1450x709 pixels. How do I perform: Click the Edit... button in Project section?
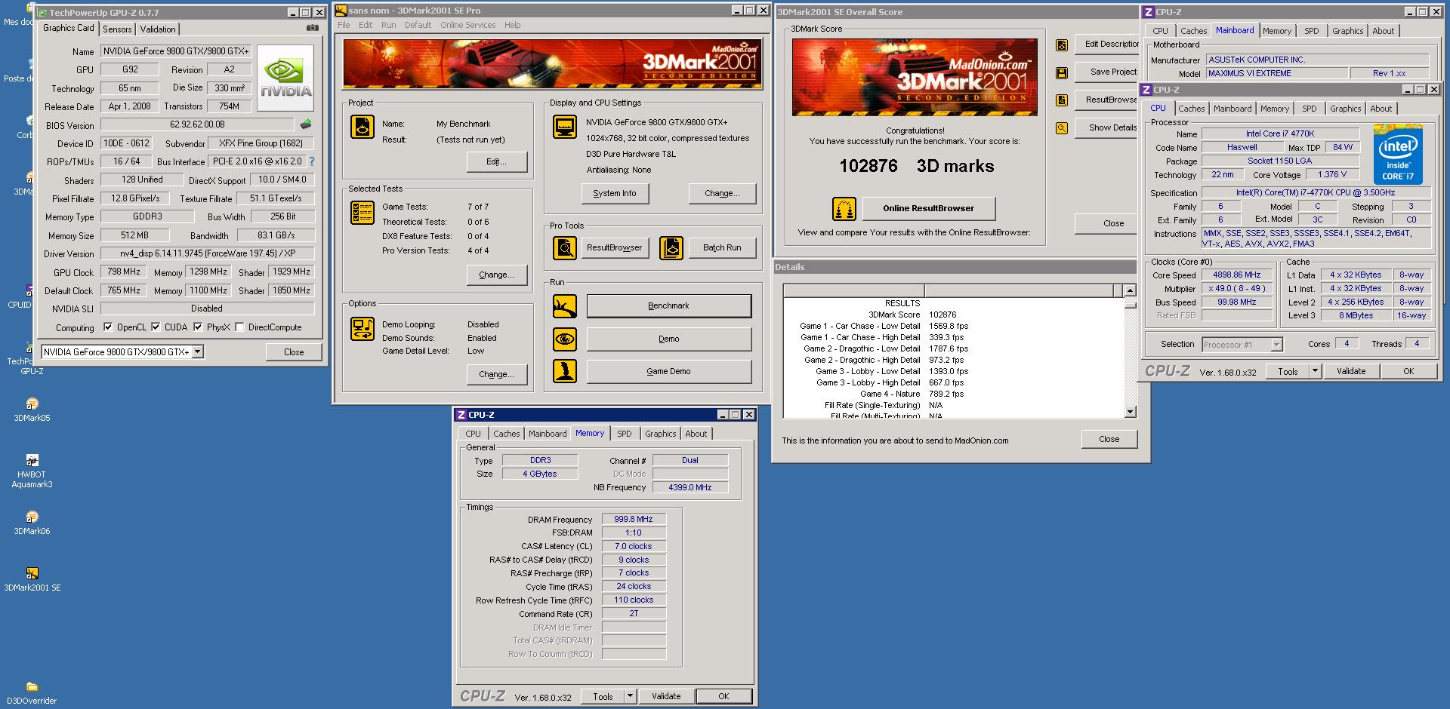(496, 161)
